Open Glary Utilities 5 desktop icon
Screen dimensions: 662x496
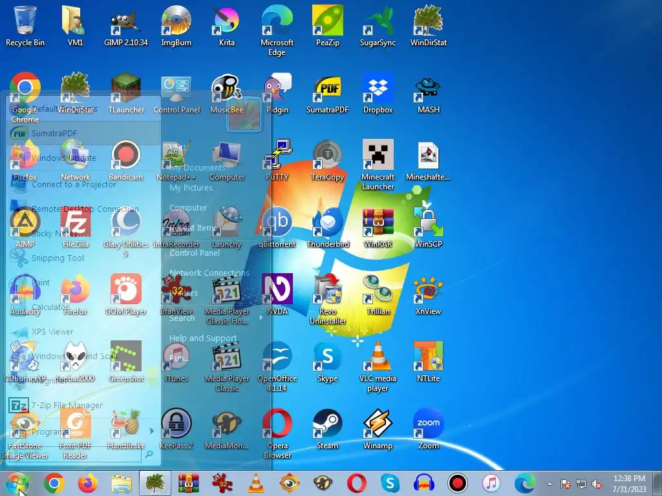click(126, 232)
